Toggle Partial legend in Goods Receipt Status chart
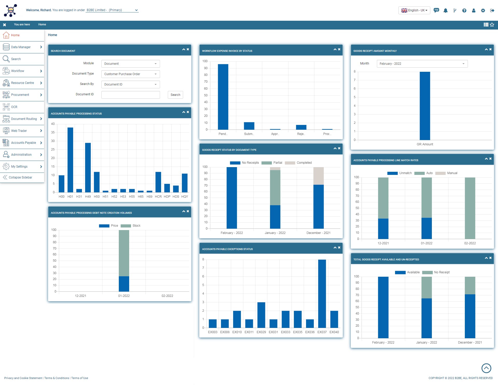The width and height of the screenshot is (498, 385). 272,163
